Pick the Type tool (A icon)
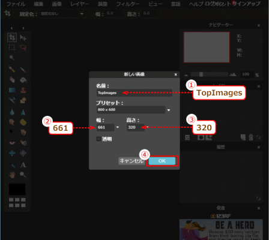The height and width of the screenshot is (240, 269). click(23, 165)
